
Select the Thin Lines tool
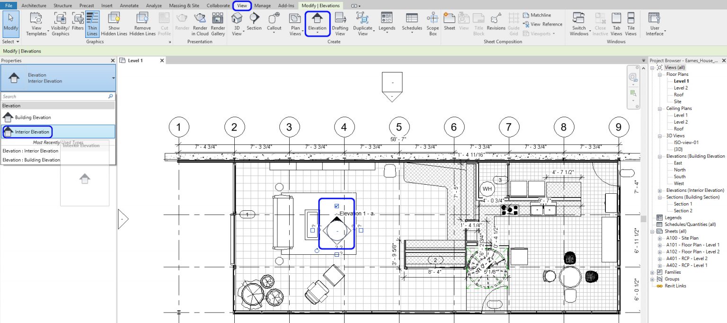point(92,24)
